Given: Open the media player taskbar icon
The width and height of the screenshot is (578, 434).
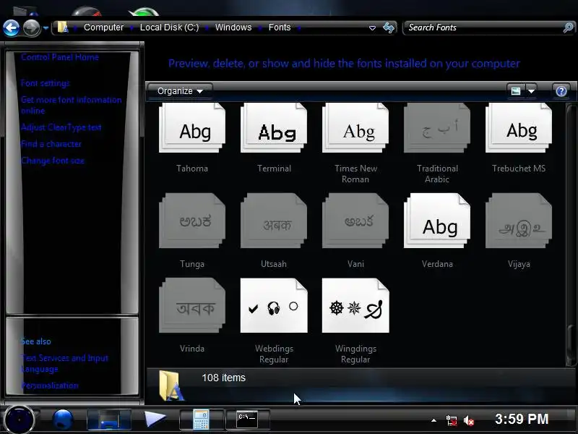Looking at the screenshot, I should (x=155, y=420).
